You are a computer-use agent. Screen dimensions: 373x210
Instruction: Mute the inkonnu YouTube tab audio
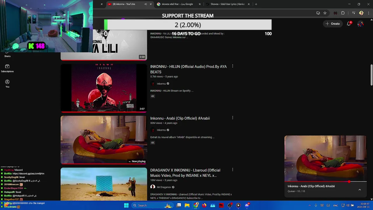pos(146,4)
